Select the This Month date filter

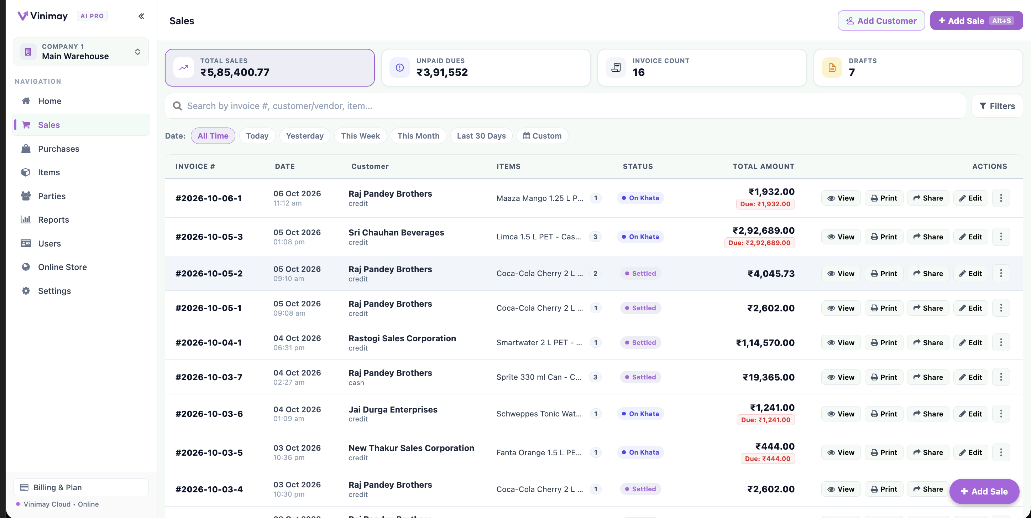418,136
